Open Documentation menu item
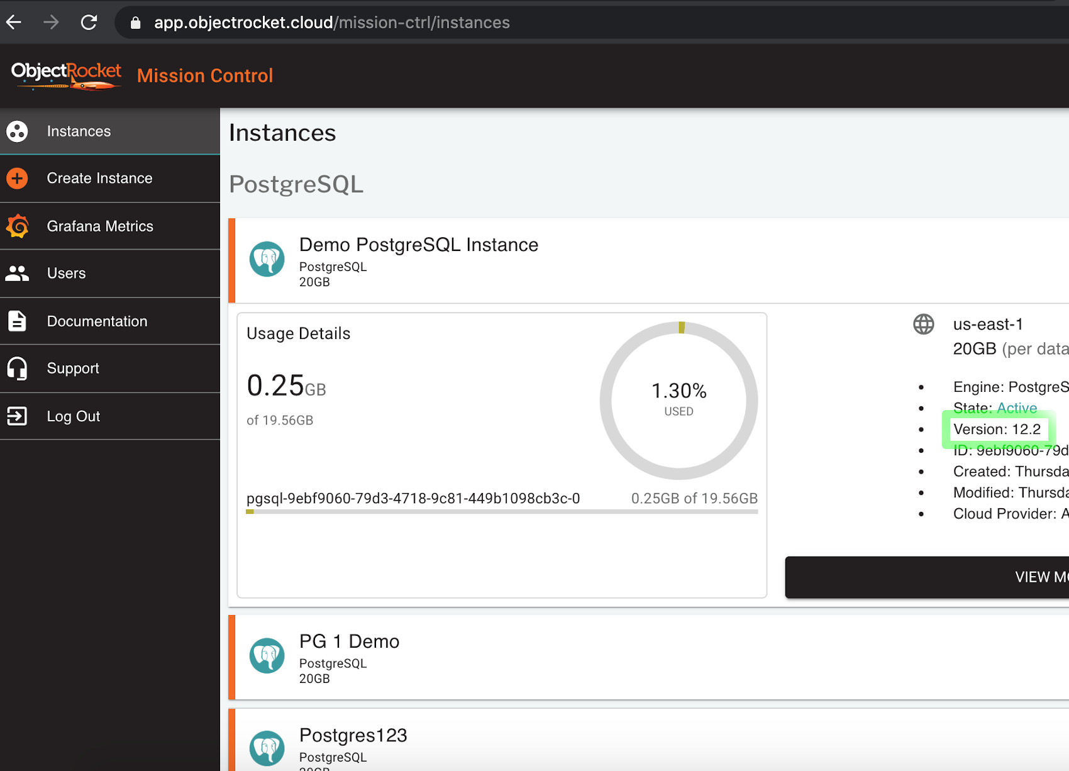Viewport: 1069px width, 771px height. click(110, 321)
